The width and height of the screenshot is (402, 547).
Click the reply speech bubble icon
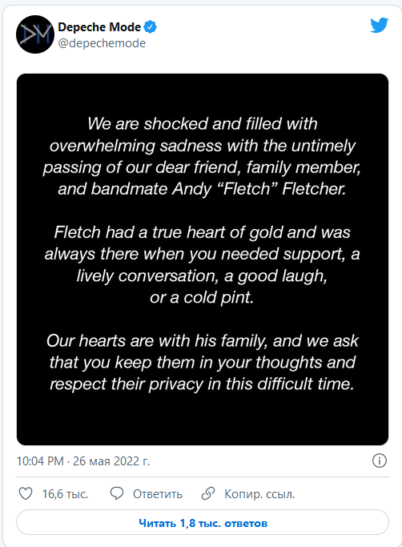pyautogui.click(x=117, y=493)
